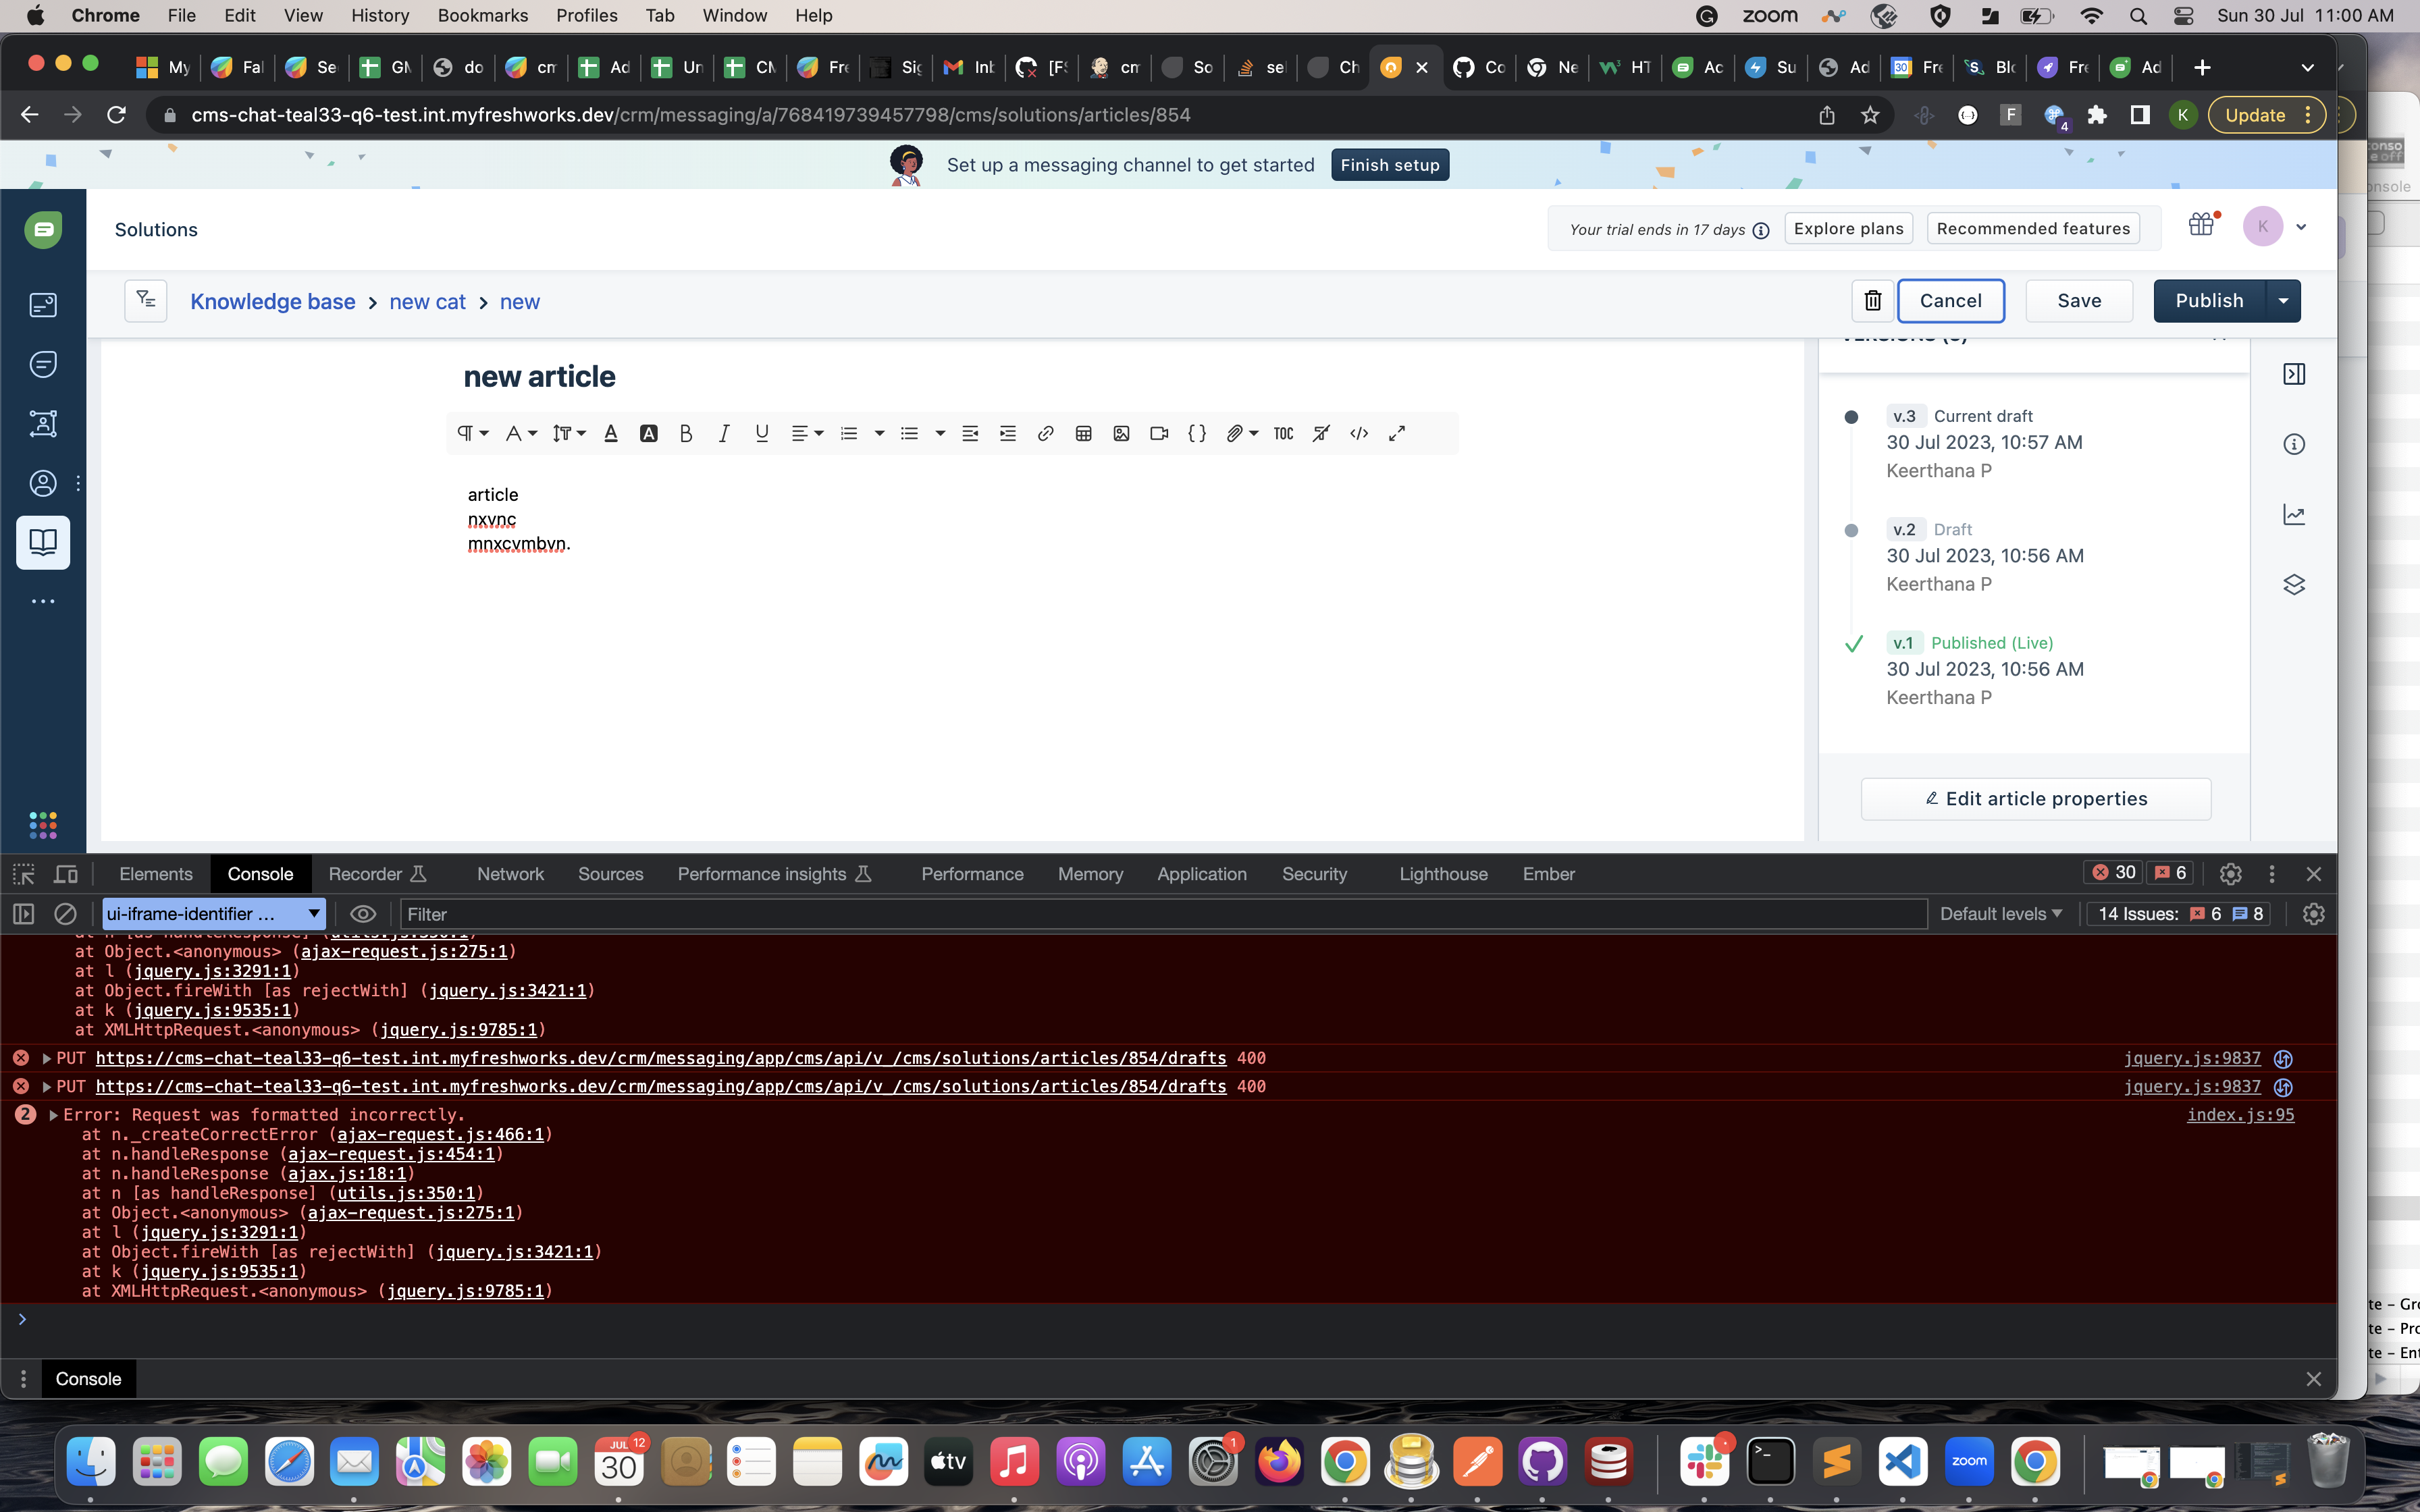2420x1512 pixels.
Task: Insert an image into the article
Action: click(1121, 433)
